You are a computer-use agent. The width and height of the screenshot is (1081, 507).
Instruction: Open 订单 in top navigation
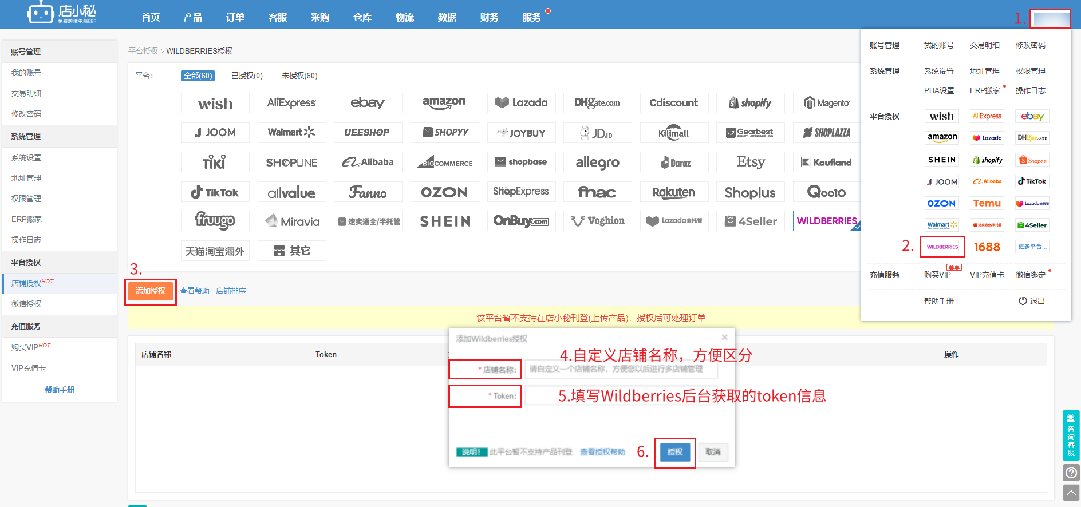[235, 18]
